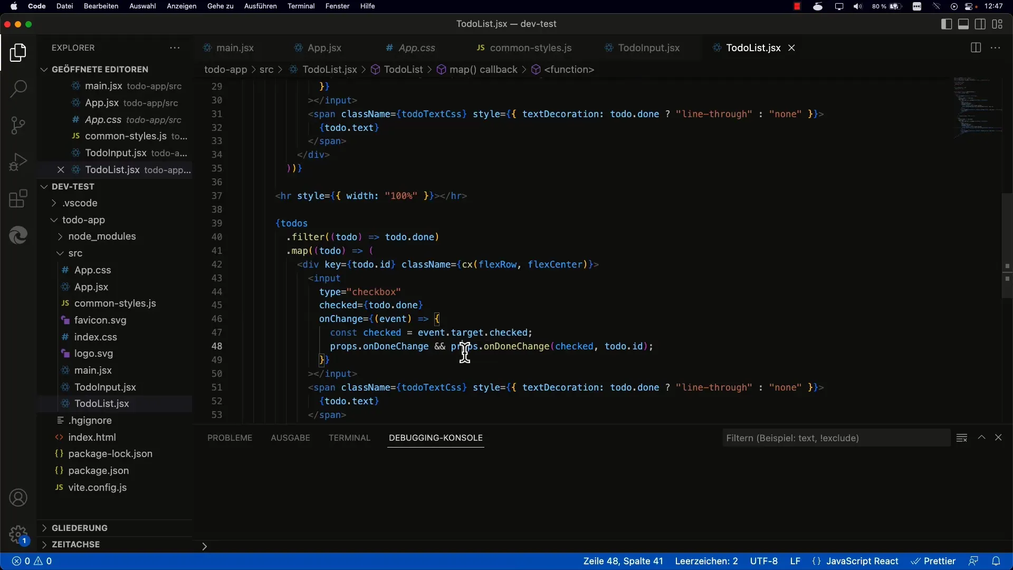Image resolution: width=1013 pixels, height=570 pixels.
Task: Open the PROBLEME panel tab
Action: [230, 438]
